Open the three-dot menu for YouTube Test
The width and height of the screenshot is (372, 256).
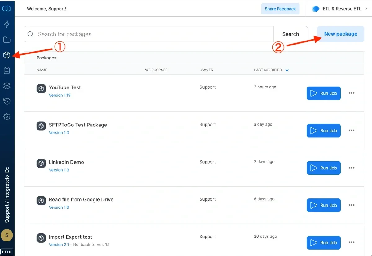[x=352, y=93]
